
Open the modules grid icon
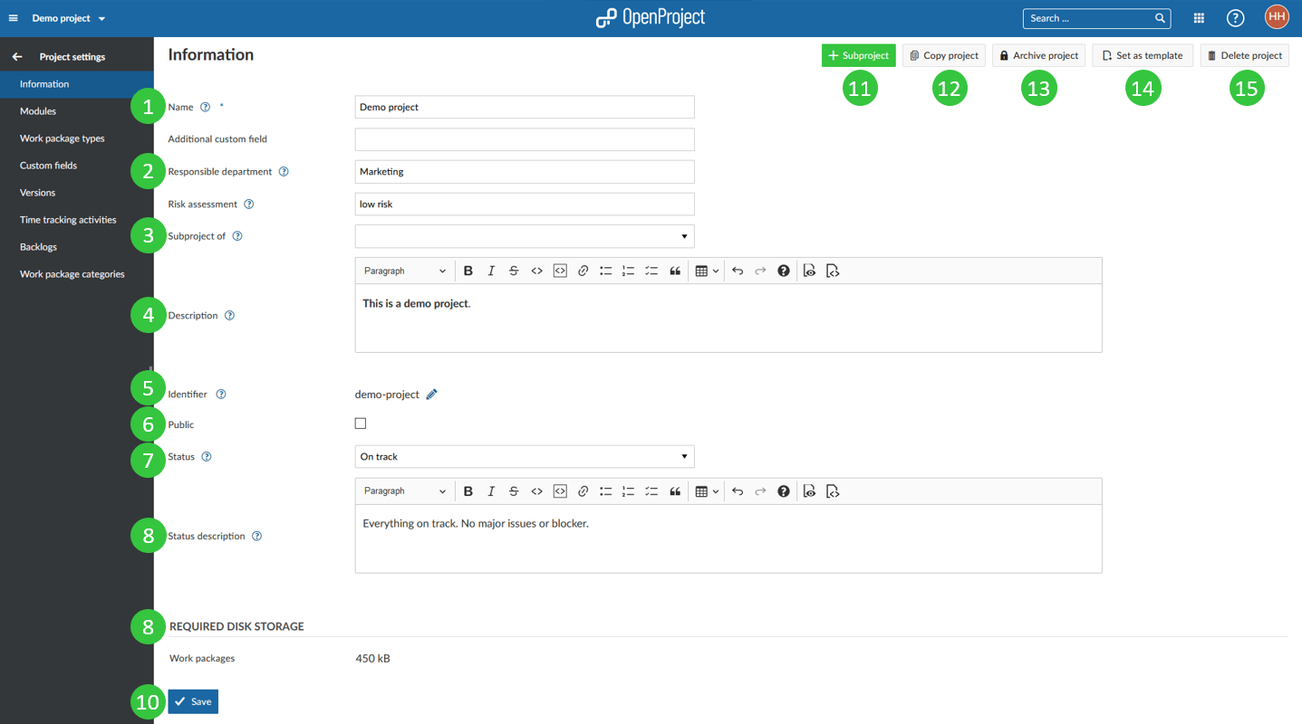1199,18
